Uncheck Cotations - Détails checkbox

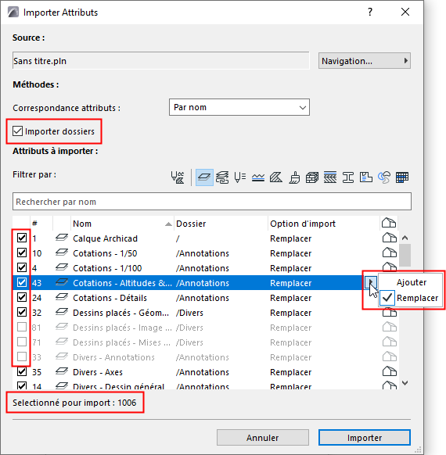22,297
